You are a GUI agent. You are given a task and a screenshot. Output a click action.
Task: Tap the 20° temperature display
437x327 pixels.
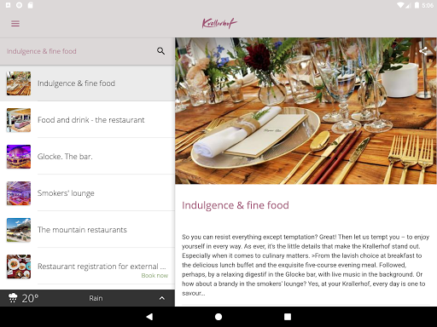click(x=30, y=298)
